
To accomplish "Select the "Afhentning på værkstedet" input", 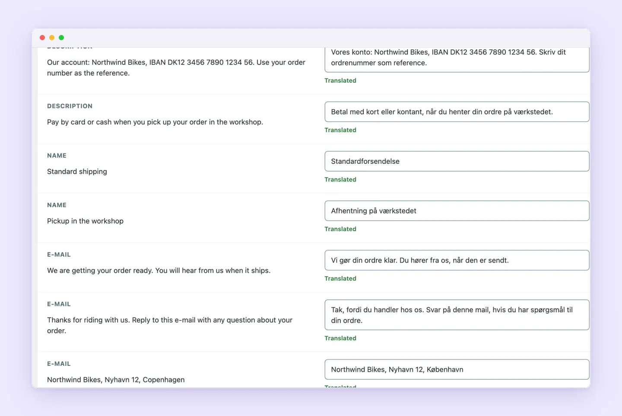I will pyautogui.click(x=457, y=211).
